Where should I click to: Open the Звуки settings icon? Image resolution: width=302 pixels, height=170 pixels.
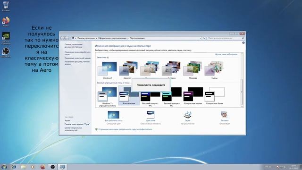click(x=188, y=115)
